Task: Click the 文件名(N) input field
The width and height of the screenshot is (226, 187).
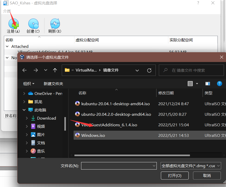Action: click(x=118, y=166)
